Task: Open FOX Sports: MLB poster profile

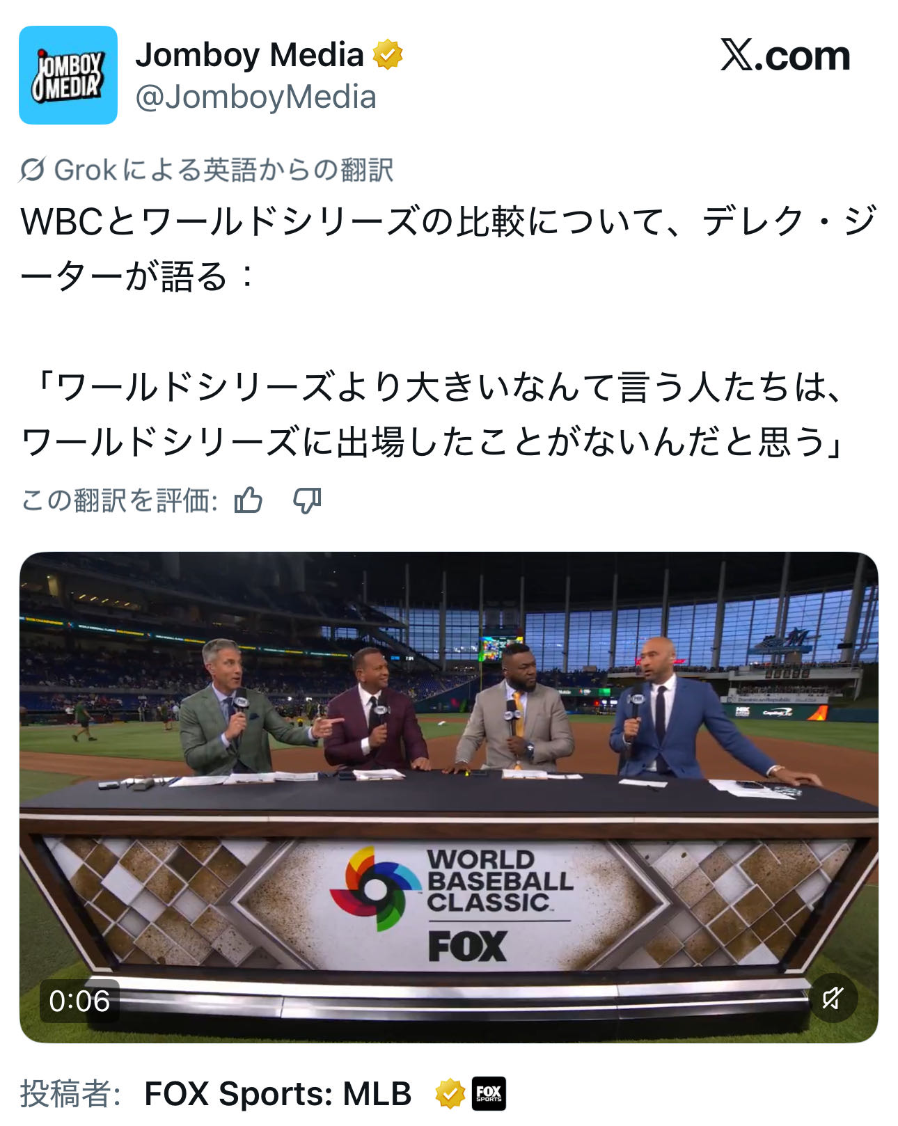Action: click(x=278, y=1093)
